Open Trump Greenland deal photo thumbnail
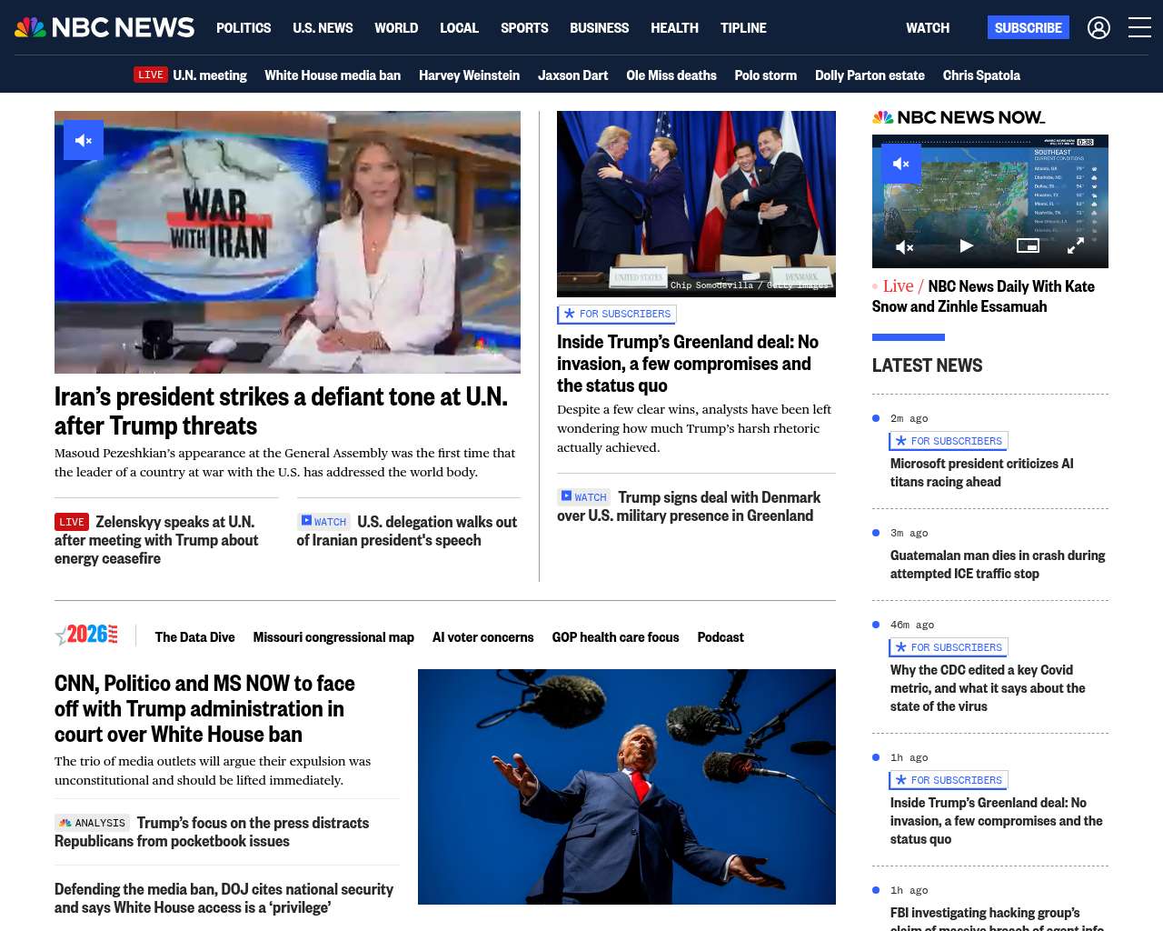This screenshot has width=1163, height=931. point(696,204)
